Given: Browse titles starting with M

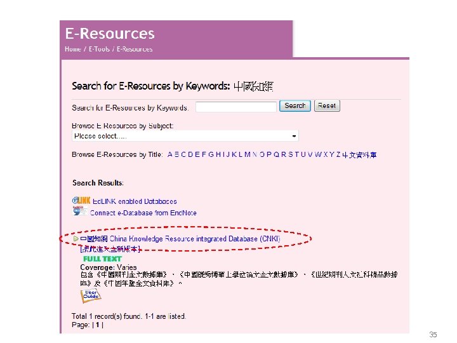Looking at the screenshot, I should coord(248,154).
